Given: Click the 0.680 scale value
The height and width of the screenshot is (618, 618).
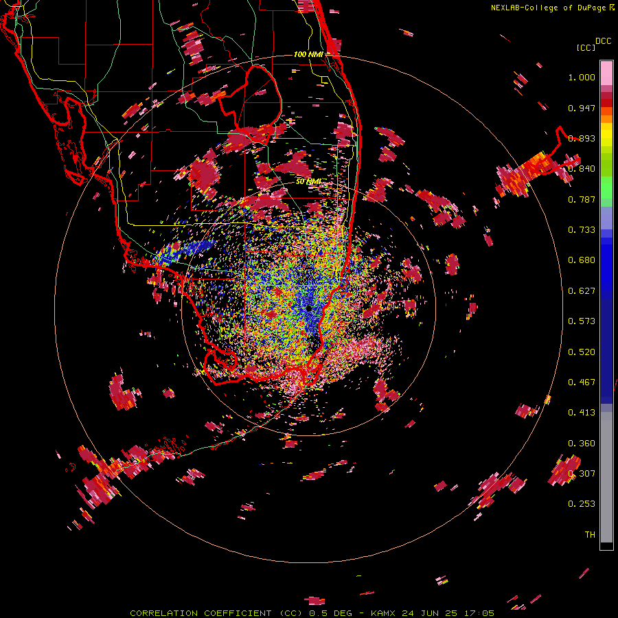Looking at the screenshot, I should (x=582, y=260).
